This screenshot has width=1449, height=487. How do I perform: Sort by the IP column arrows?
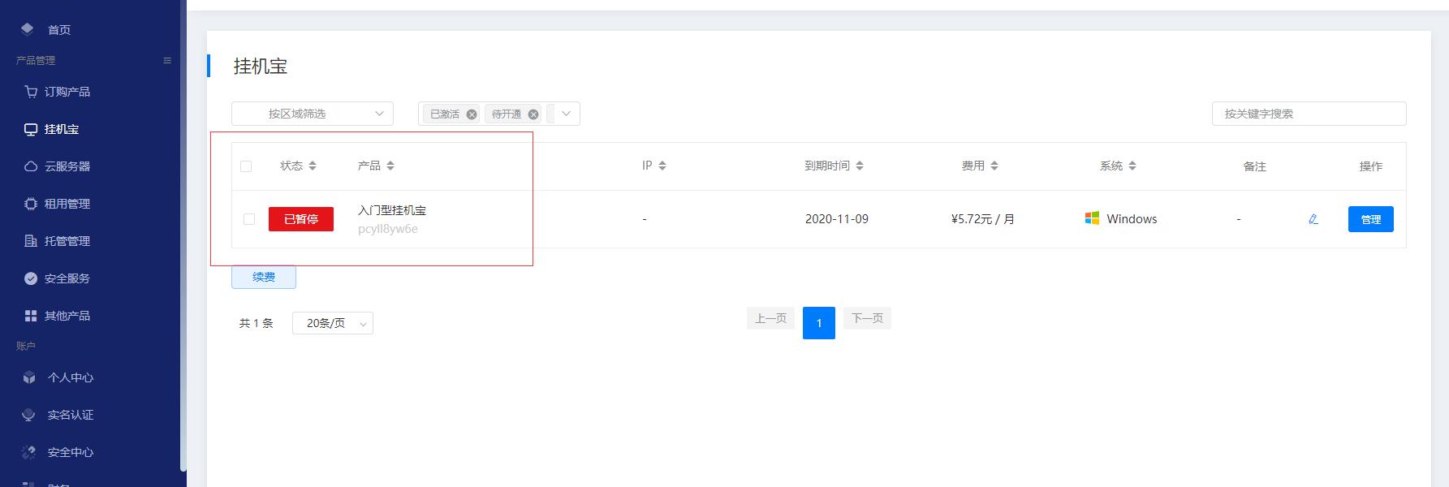click(662, 166)
